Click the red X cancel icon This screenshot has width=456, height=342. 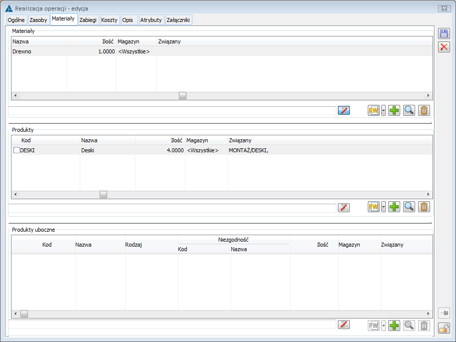click(x=444, y=47)
